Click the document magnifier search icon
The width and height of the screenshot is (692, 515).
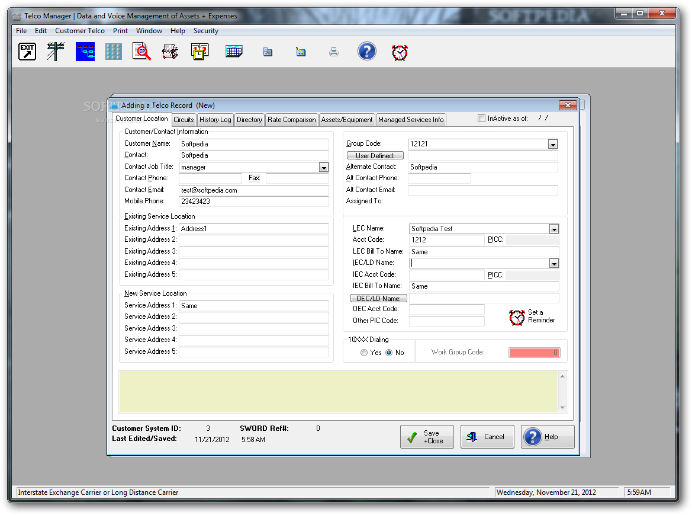141,52
